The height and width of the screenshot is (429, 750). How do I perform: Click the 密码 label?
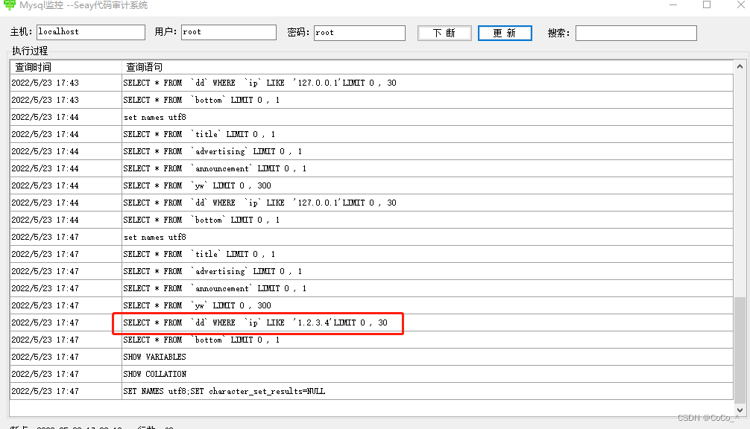[298, 32]
